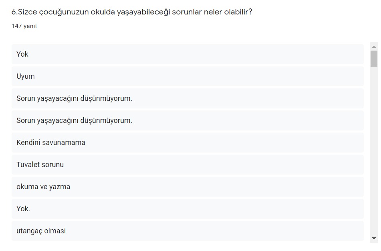Viewport: 381px width, 251px height.
Task: Click the scrollbar thumb in the responses list
Action: pos(374,59)
